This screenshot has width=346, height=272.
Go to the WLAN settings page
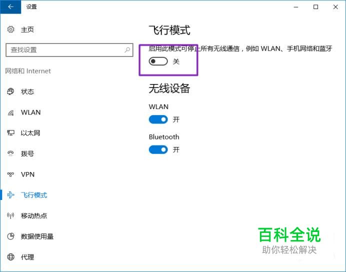[x=30, y=112]
